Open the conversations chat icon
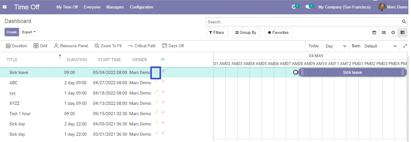 308,7
